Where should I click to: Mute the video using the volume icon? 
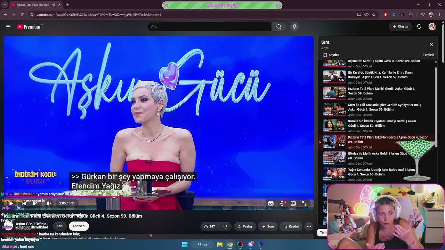49,203
